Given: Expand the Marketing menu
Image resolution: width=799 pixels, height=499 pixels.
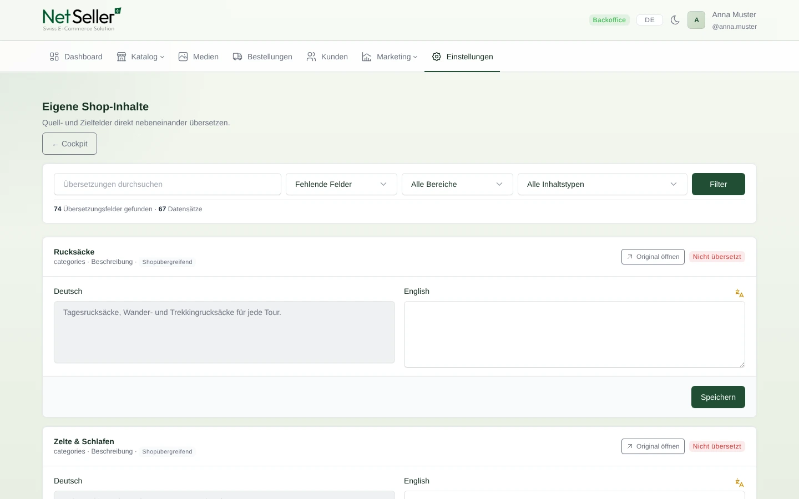Looking at the screenshot, I should click(390, 57).
